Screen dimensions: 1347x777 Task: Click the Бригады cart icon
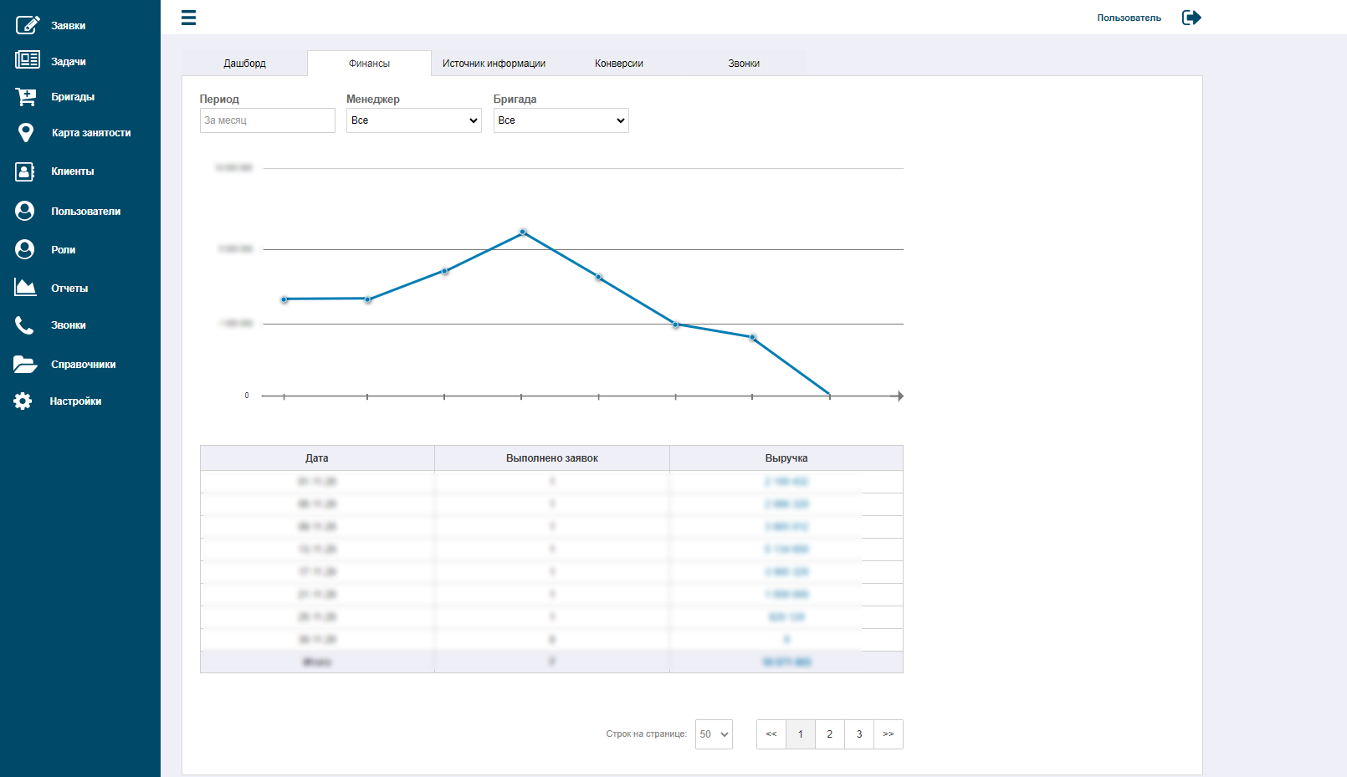26,97
